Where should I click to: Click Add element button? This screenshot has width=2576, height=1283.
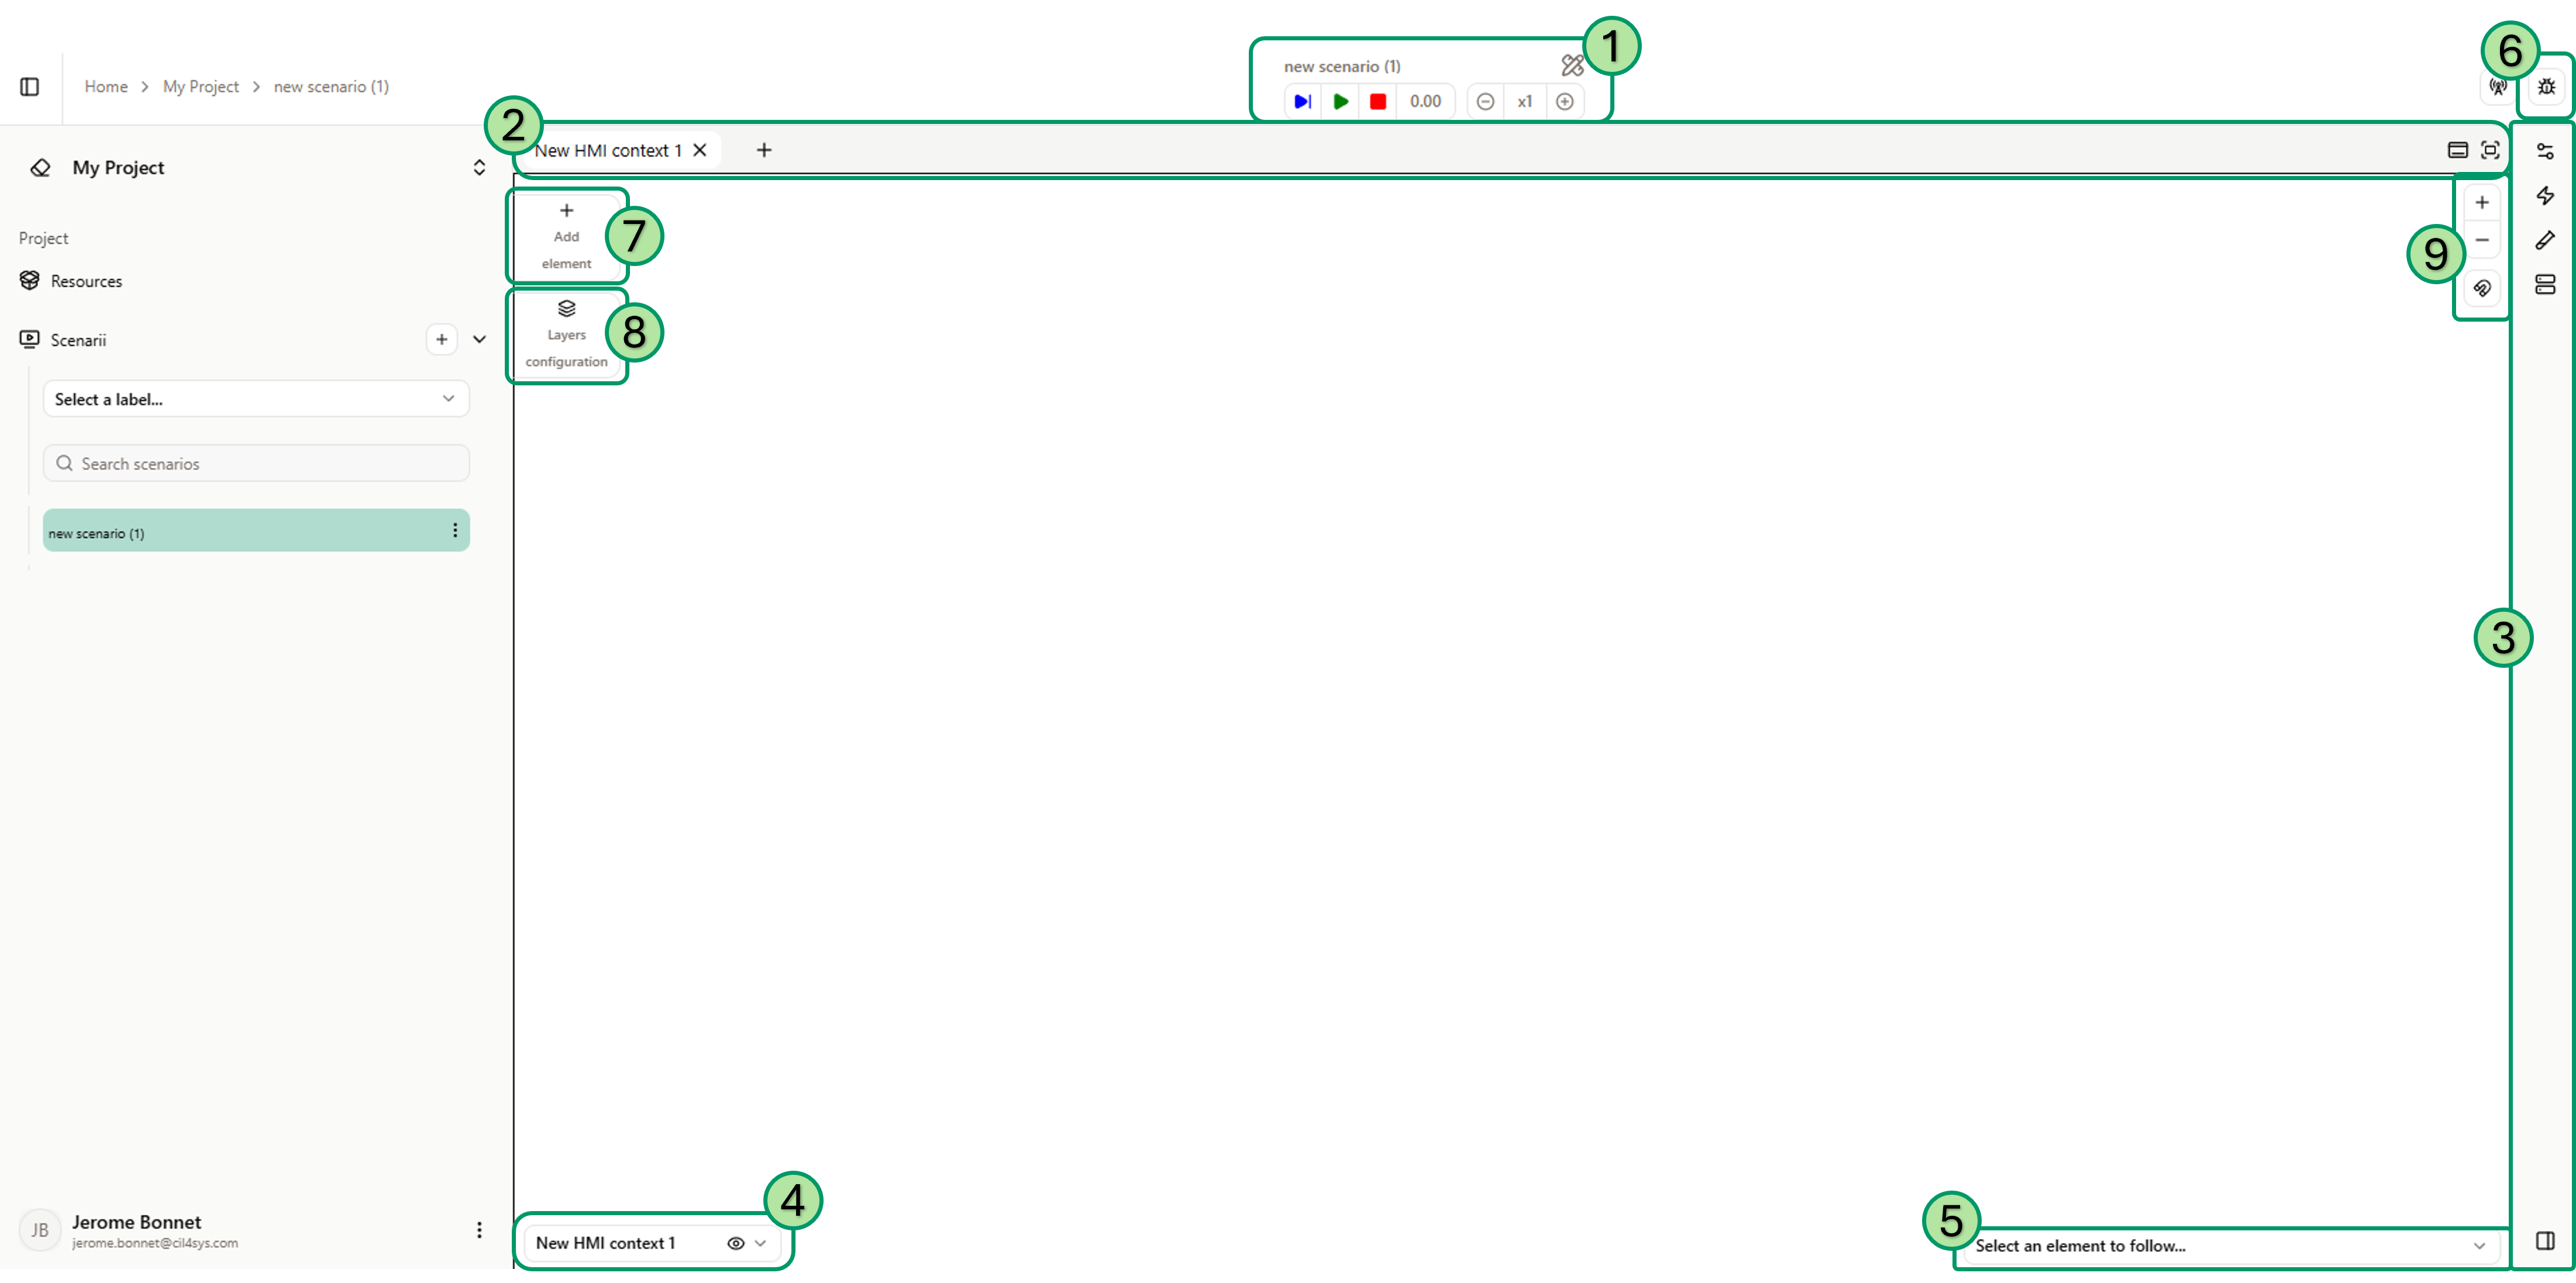pos(566,236)
